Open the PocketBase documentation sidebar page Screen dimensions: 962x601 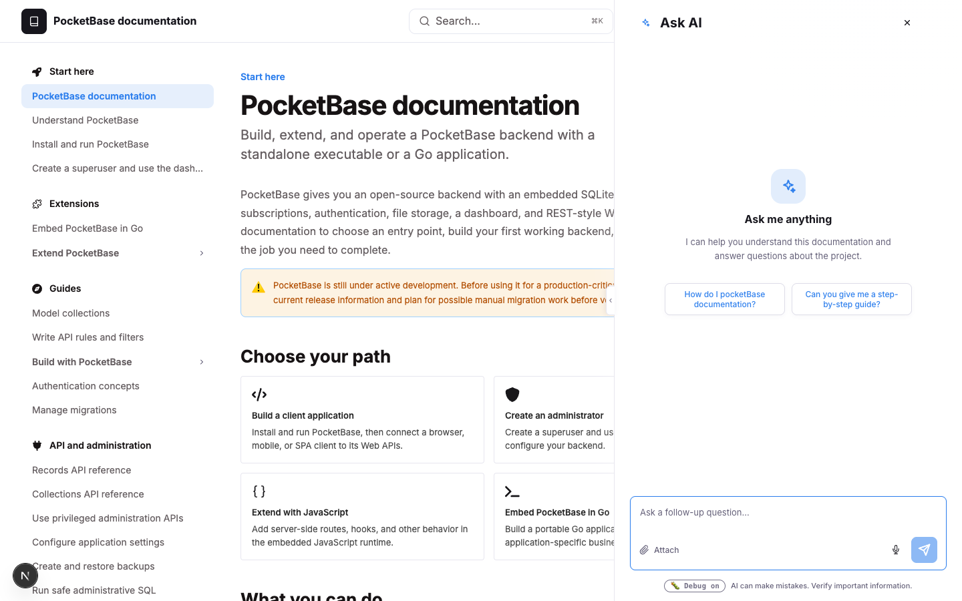point(118,96)
